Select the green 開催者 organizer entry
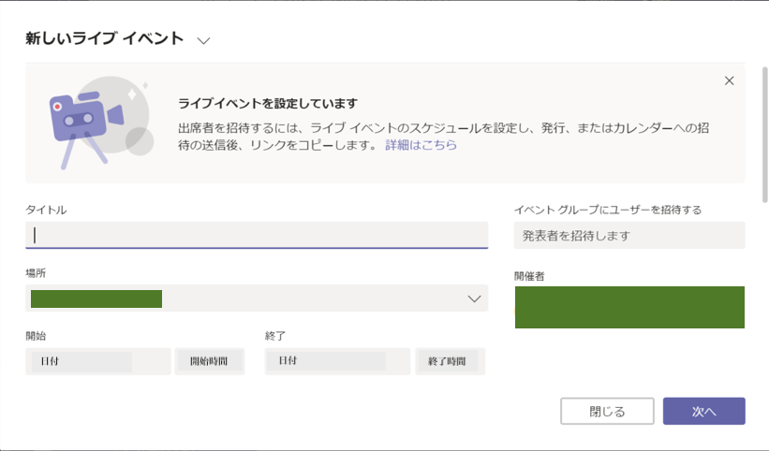The height and width of the screenshot is (451, 769). 629,307
